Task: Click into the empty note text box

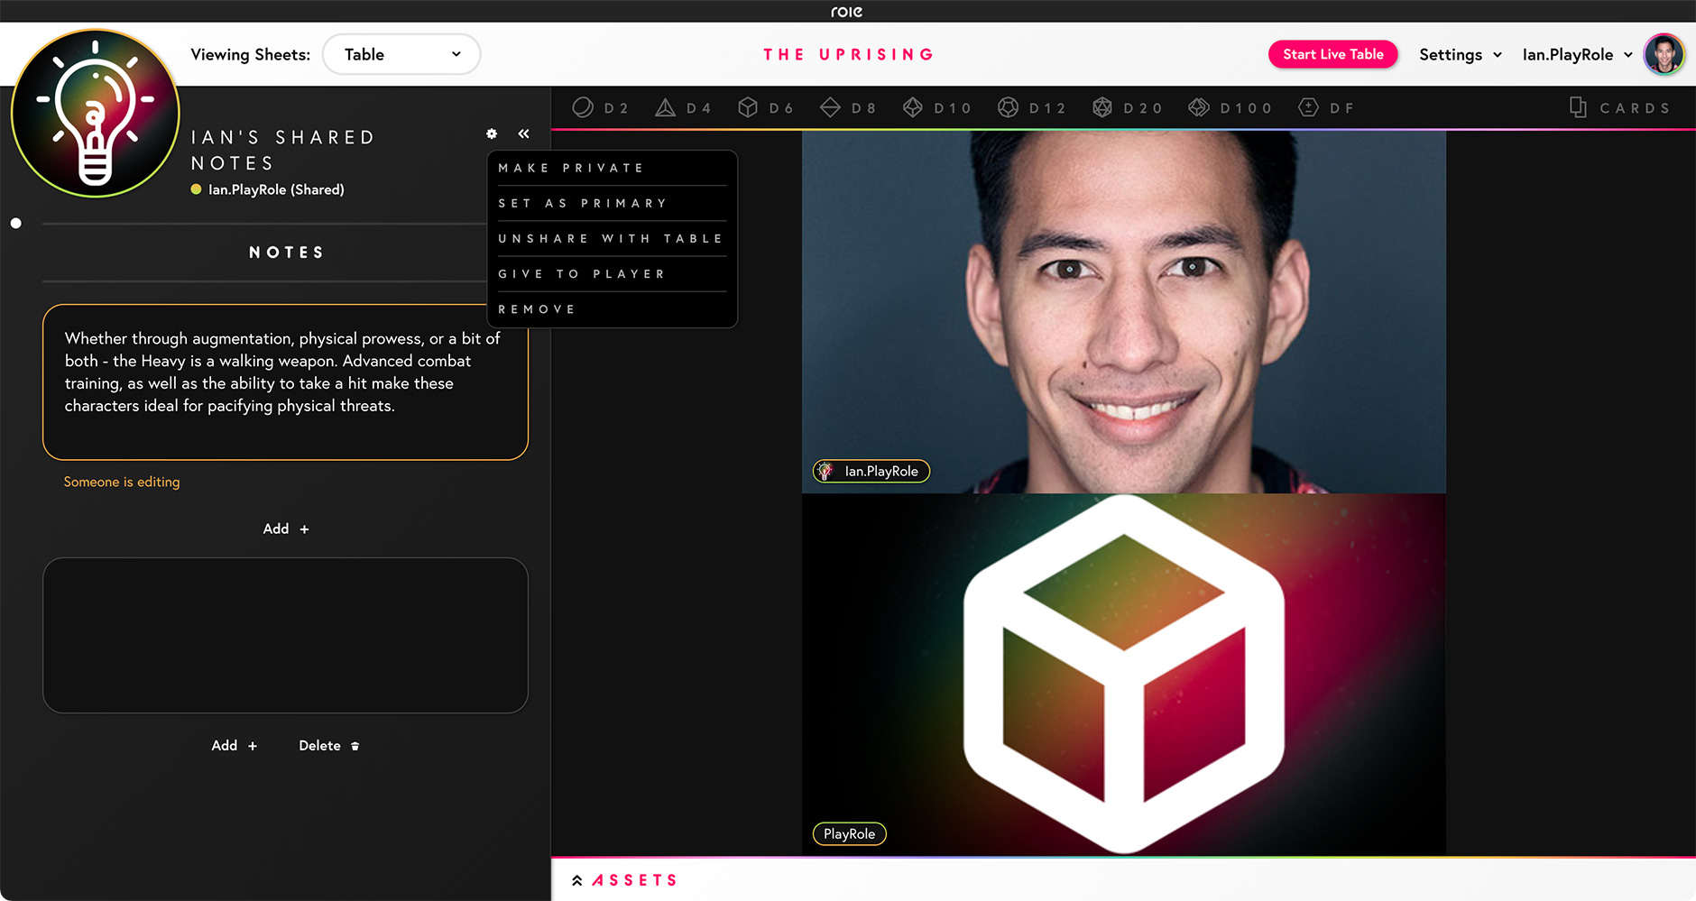Action: pyautogui.click(x=285, y=635)
